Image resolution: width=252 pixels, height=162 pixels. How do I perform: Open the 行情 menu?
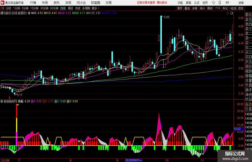(33, 3)
